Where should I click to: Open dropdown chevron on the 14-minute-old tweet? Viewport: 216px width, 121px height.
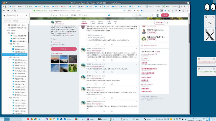coord(136,48)
